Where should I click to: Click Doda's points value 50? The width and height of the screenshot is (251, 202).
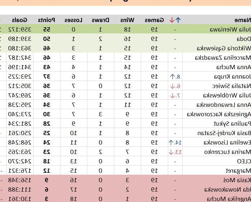tap(46, 39)
